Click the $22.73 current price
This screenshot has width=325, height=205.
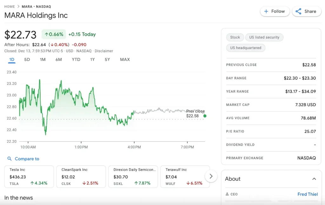point(20,35)
